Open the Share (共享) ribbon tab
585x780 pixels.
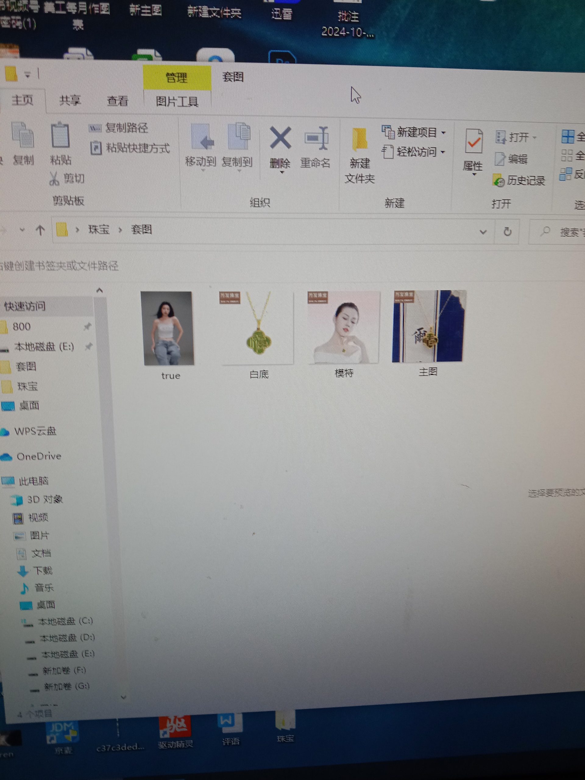70,101
